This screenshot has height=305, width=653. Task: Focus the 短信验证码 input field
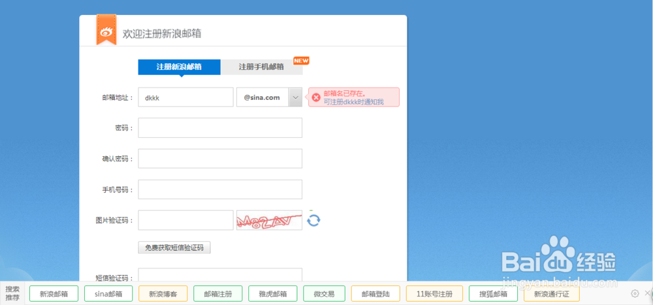[220, 275]
